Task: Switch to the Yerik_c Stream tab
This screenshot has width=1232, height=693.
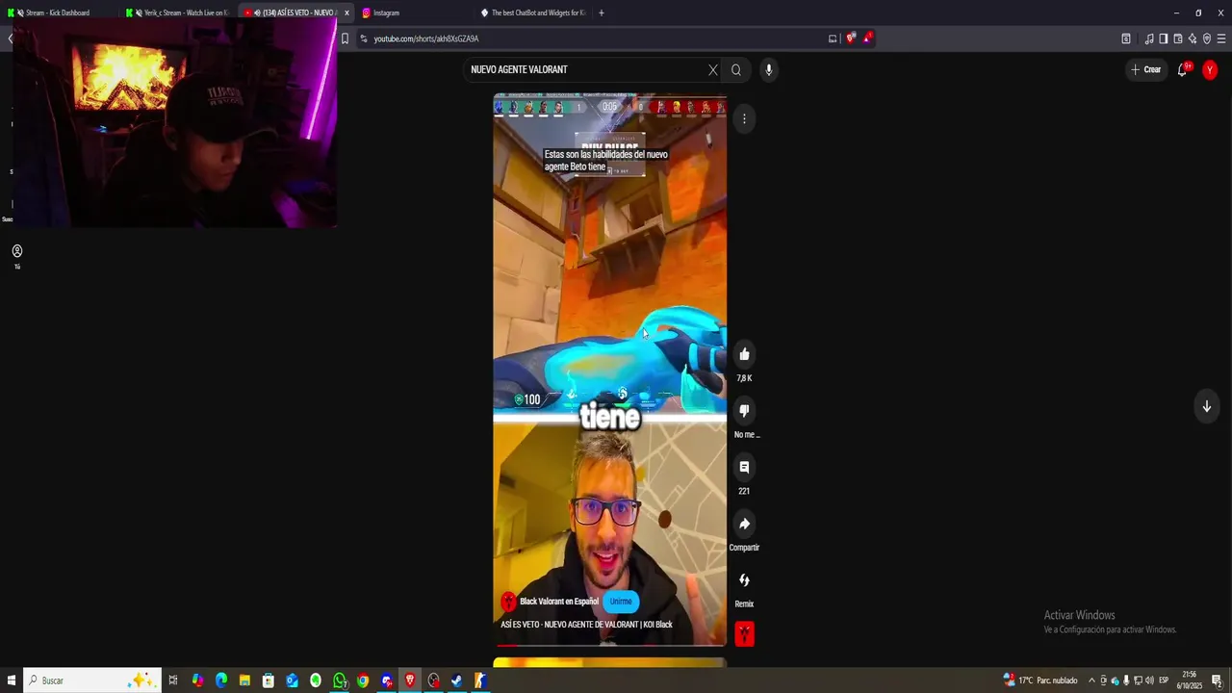Action: (x=178, y=13)
